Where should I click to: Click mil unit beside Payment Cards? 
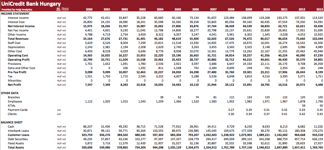[x=59, y=110]
